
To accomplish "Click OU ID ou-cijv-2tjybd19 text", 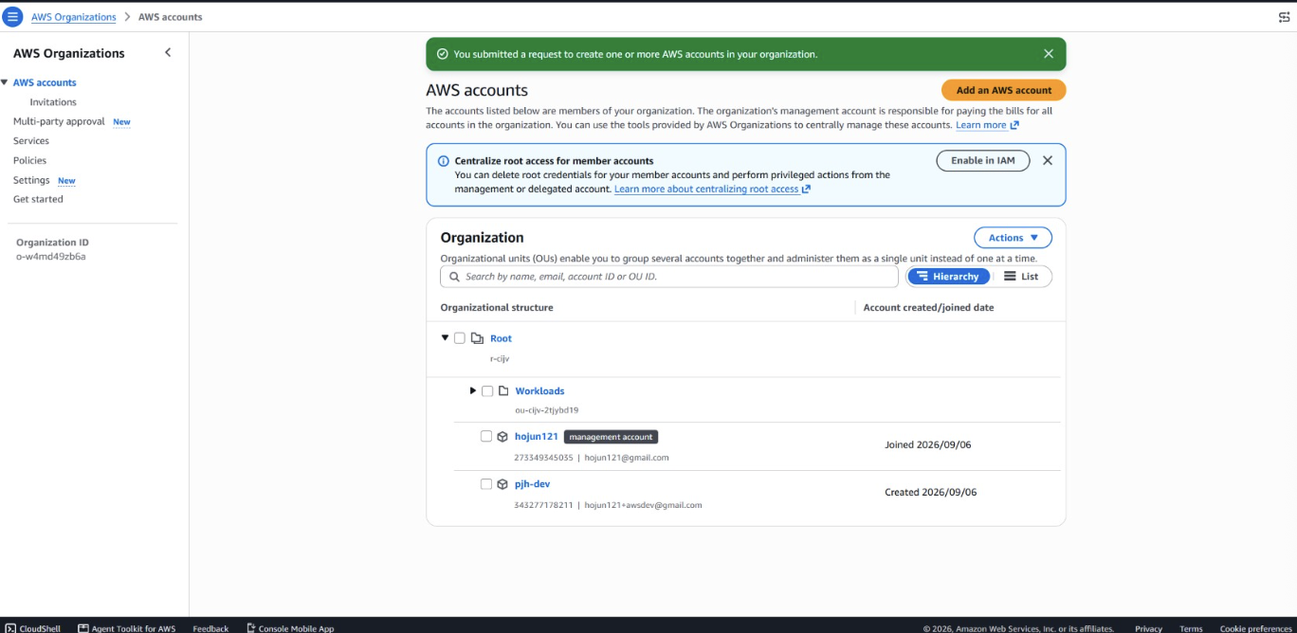I will click(546, 410).
